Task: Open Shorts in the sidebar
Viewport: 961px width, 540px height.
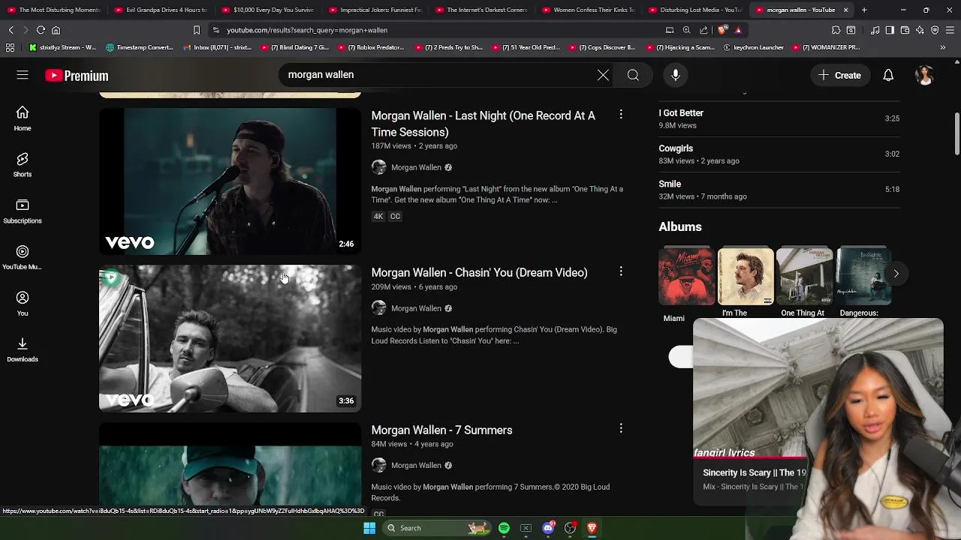Action: click(23, 164)
